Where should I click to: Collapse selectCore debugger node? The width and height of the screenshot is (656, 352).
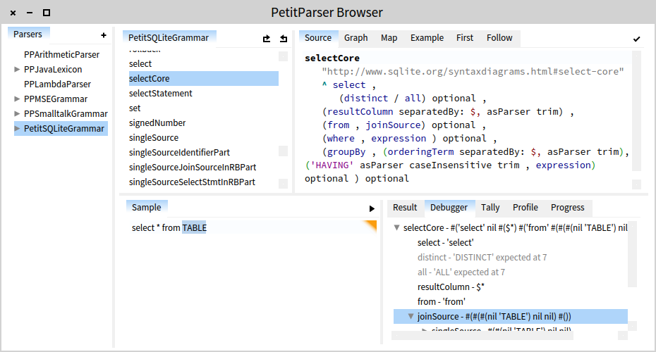(x=396, y=227)
